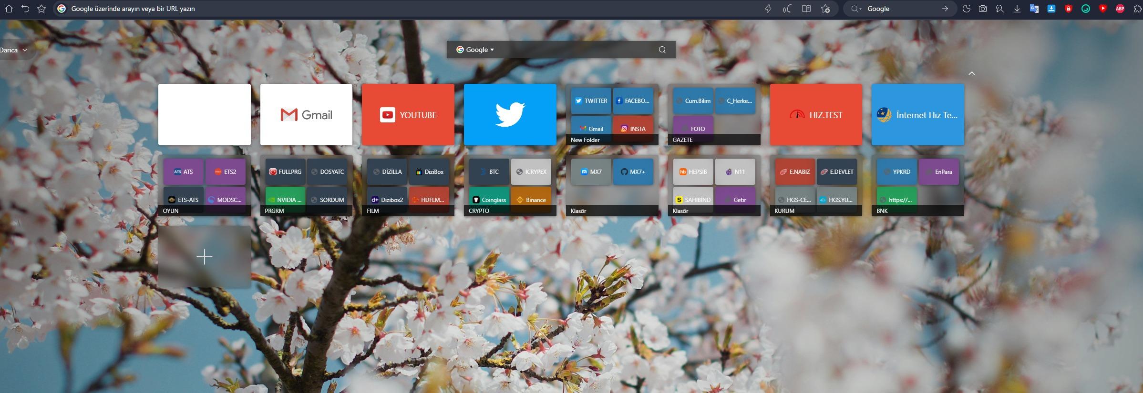Click the lightning bolt mode icon
This screenshot has height=393, width=1143.
coord(768,9)
